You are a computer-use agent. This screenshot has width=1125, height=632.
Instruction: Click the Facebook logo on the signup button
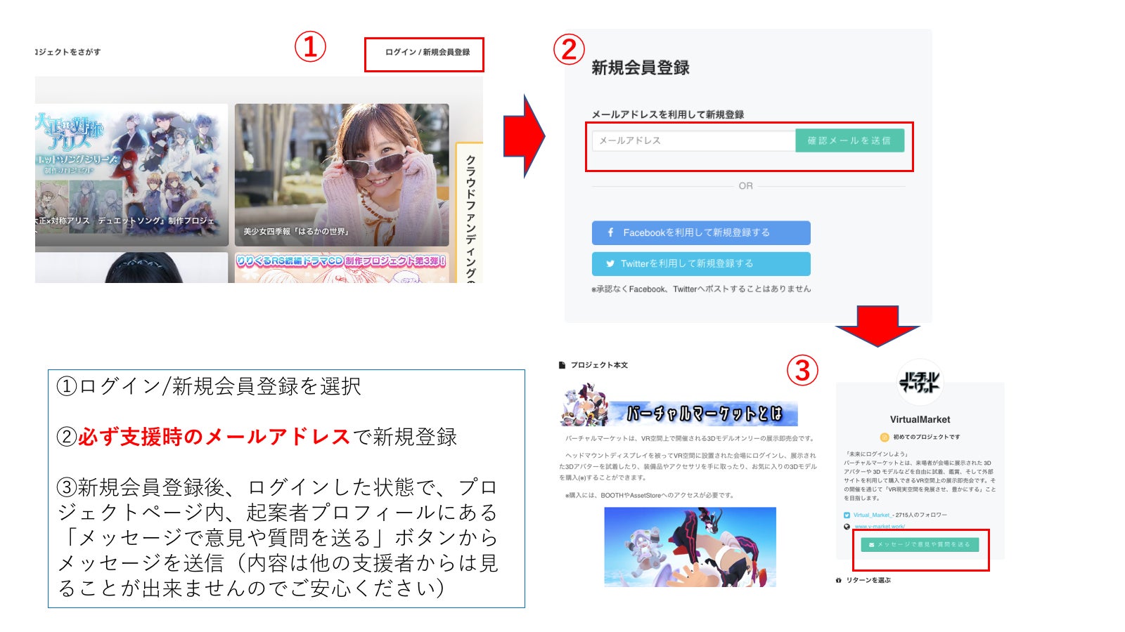point(610,232)
